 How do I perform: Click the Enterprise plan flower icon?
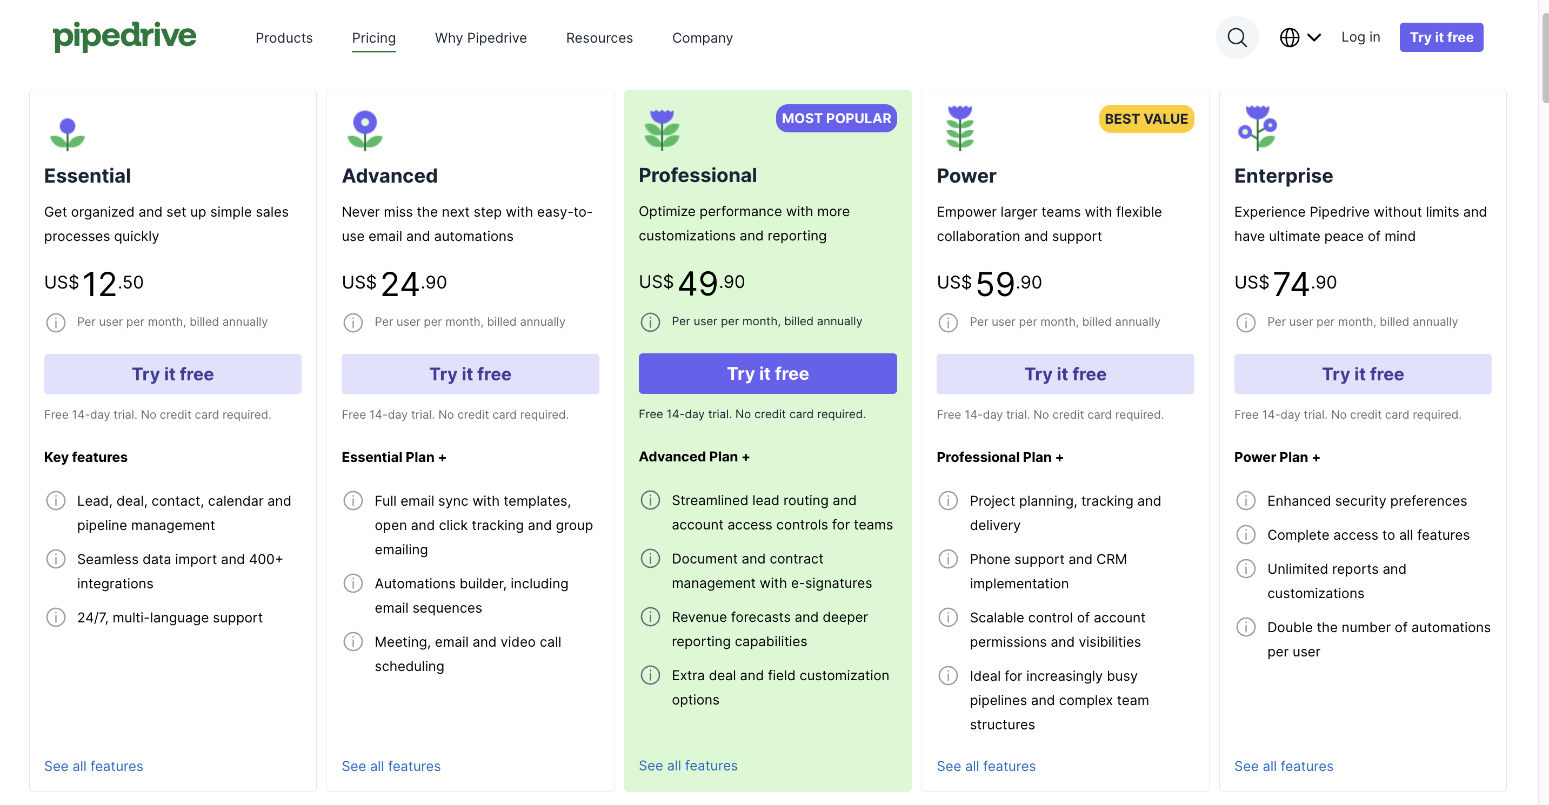pos(1257,128)
